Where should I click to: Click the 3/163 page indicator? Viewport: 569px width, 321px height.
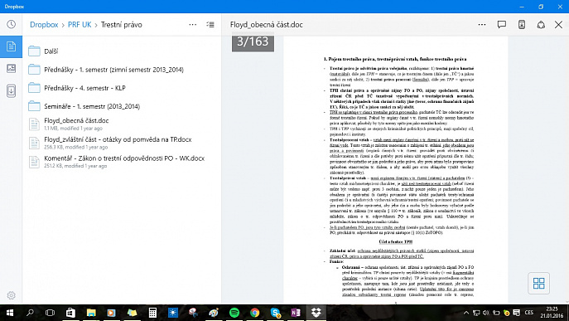(253, 41)
